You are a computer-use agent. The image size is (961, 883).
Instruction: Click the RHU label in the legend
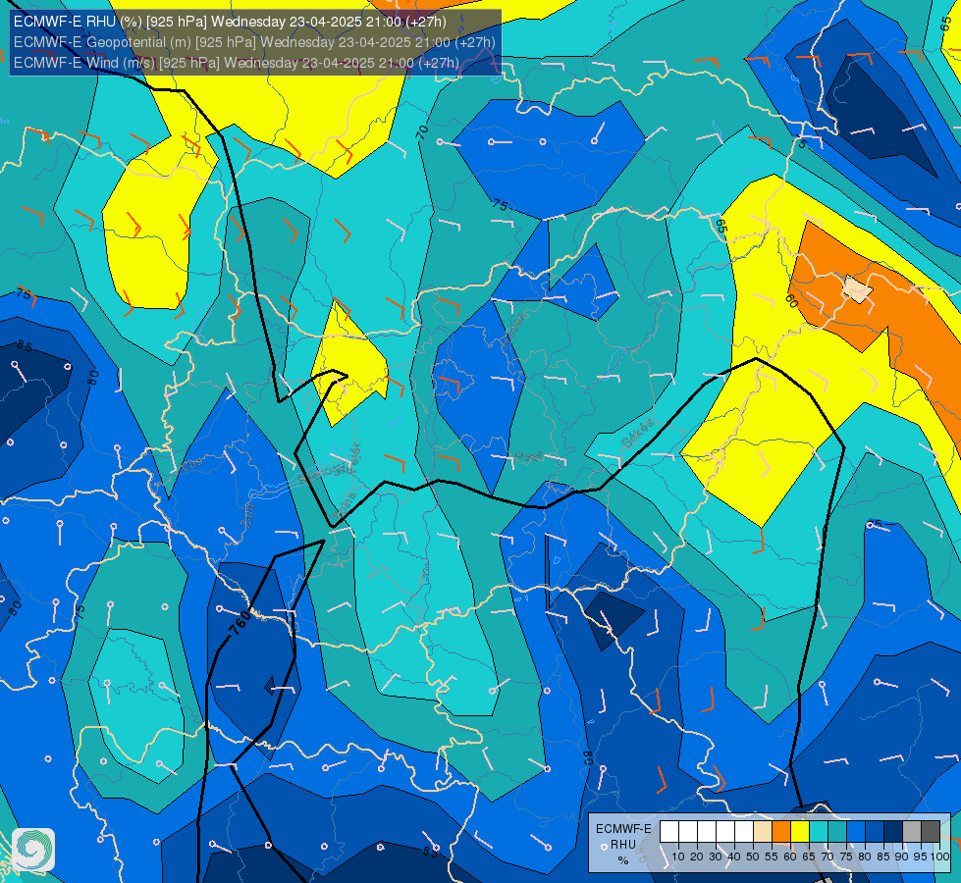coord(623,845)
